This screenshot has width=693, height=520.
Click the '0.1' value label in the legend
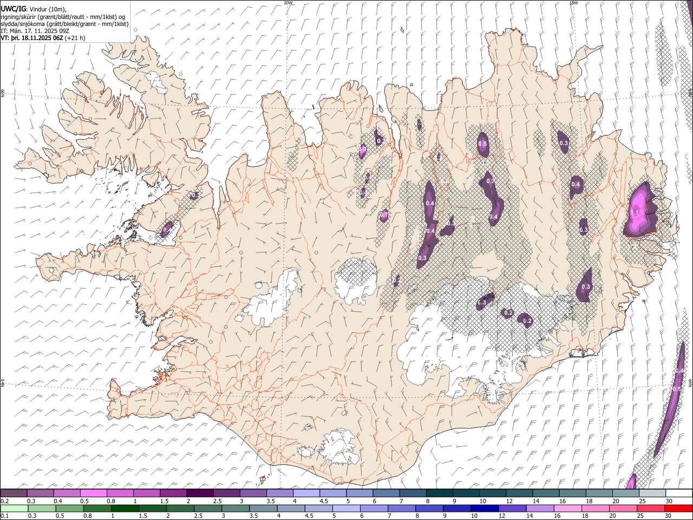click(x=4, y=516)
